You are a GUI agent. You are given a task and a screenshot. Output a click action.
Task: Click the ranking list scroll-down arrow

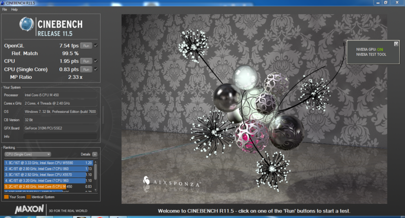point(96,190)
